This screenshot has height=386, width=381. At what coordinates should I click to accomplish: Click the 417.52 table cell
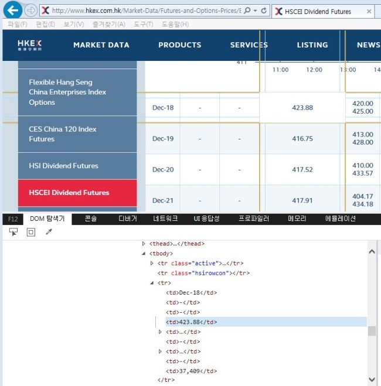(302, 170)
